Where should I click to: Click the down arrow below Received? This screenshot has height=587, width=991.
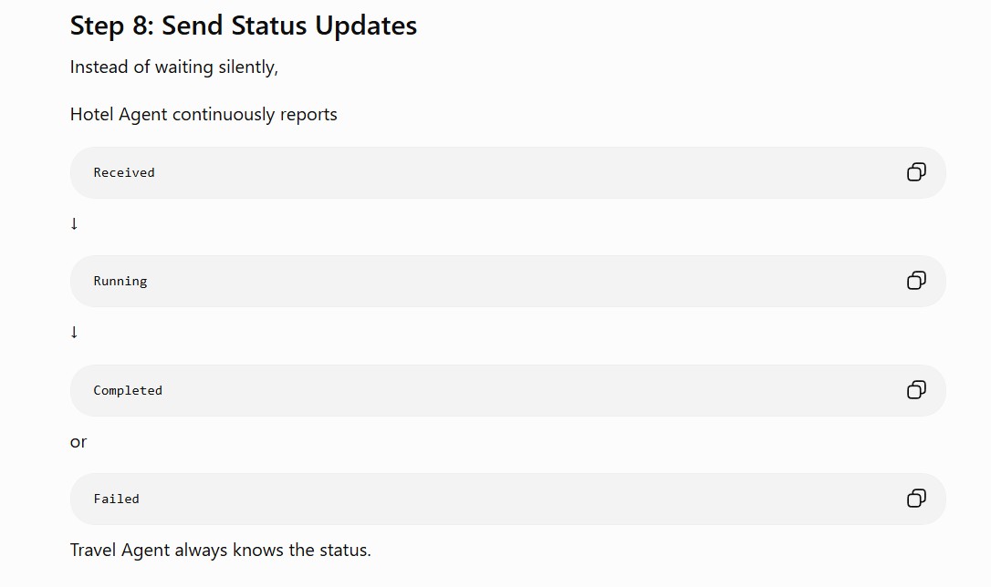(x=74, y=223)
